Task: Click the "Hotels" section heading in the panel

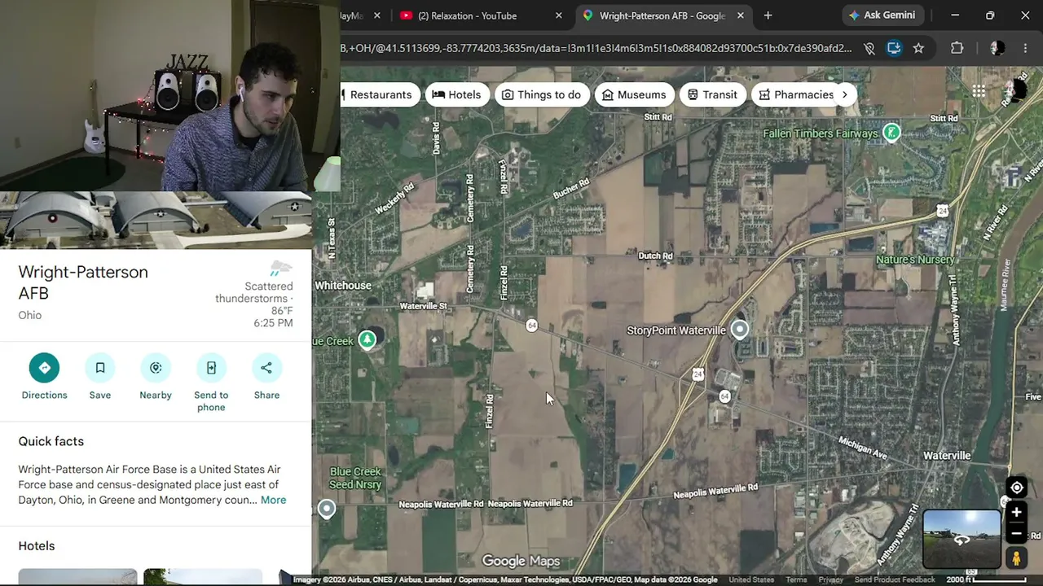Action: pyautogui.click(x=37, y=546)
